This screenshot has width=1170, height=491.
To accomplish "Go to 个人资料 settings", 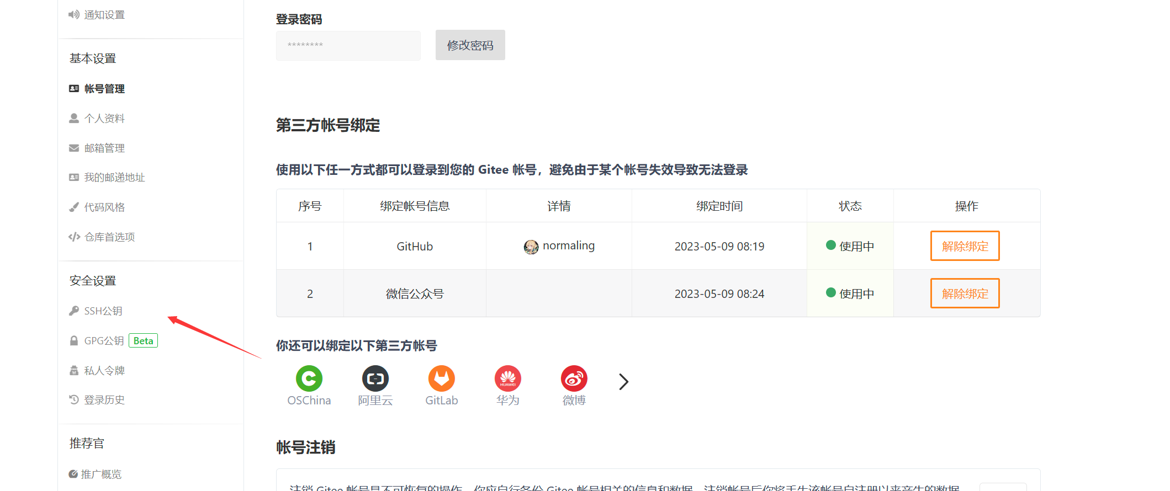I will 104,119.
